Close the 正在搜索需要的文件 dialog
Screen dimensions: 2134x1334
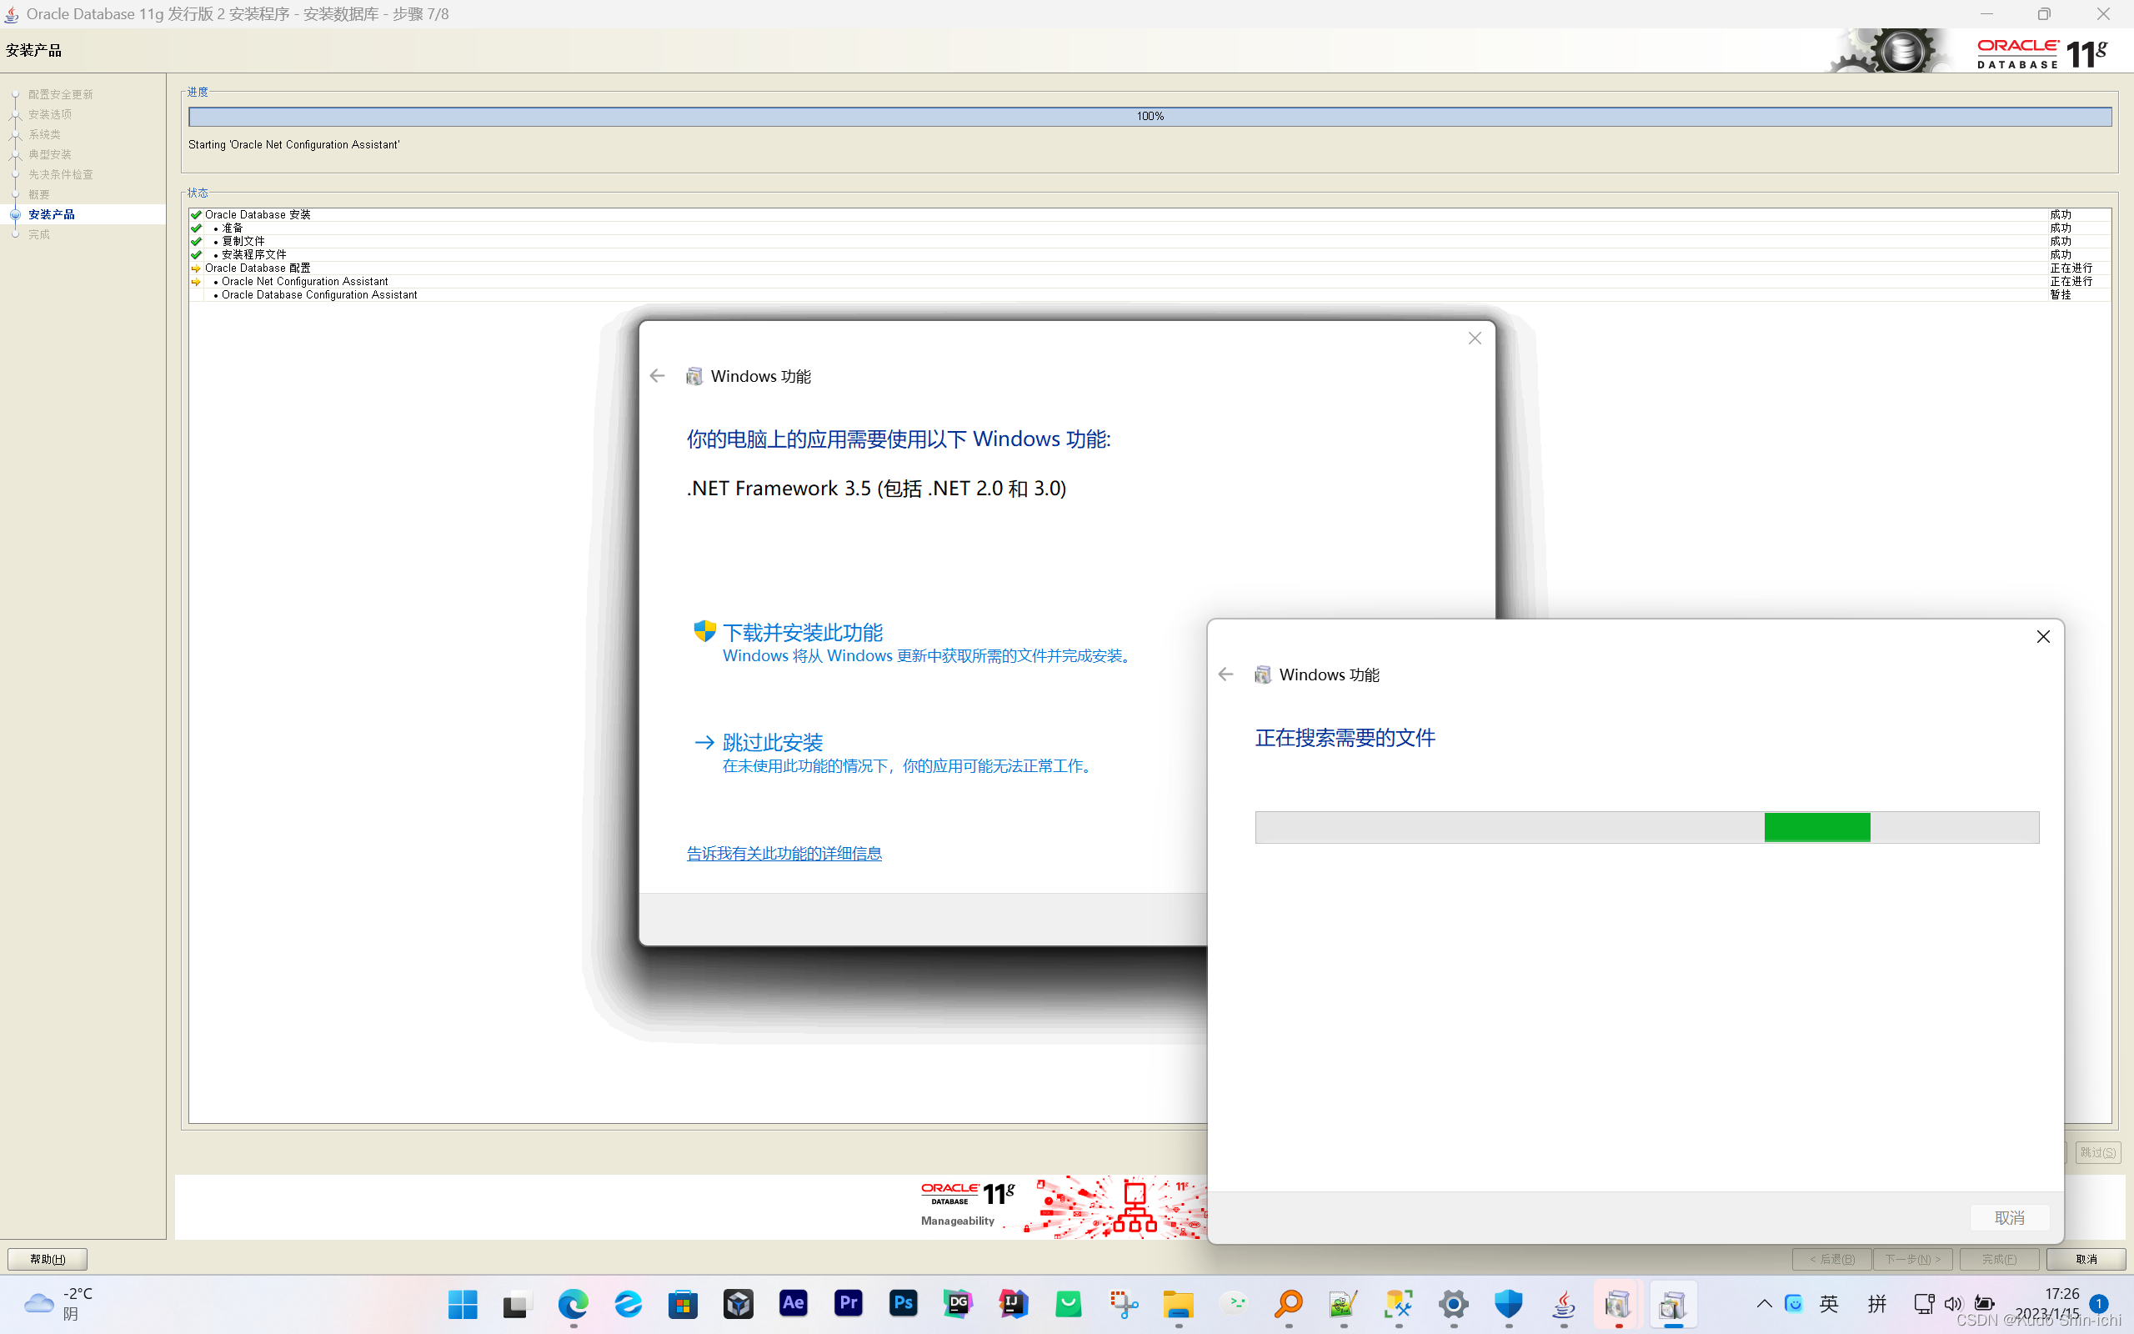click(x=2043, y=637)
